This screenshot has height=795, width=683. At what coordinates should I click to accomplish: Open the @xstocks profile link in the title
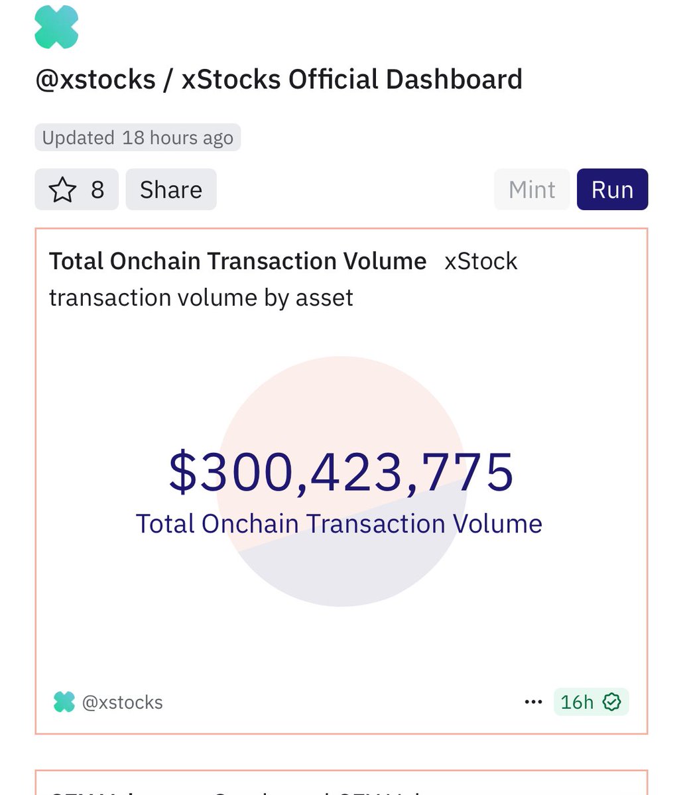click(x=95, y=80)
